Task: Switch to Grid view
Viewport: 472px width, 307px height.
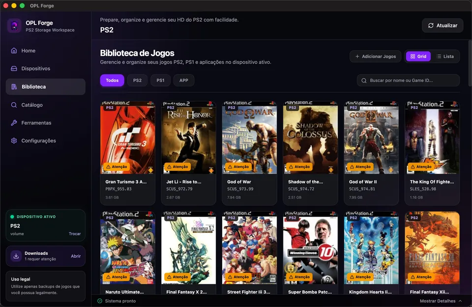Action: click(418, 56)
